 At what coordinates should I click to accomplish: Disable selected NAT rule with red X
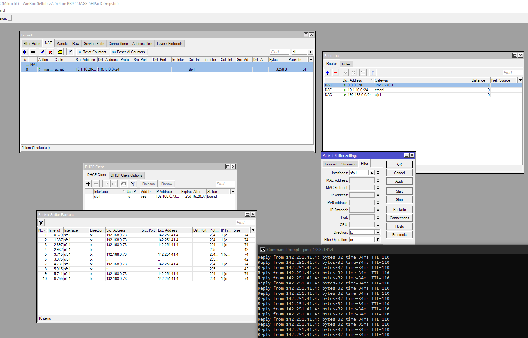(x=50, y=52)
